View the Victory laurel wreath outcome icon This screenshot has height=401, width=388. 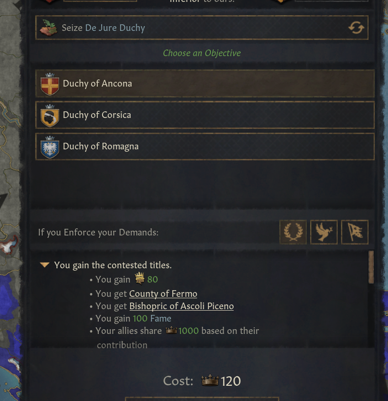(x=293, y=232)
